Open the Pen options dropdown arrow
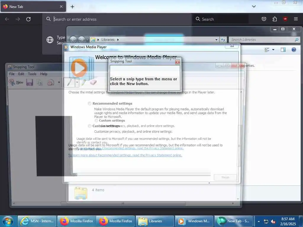 tap(77, 82)
